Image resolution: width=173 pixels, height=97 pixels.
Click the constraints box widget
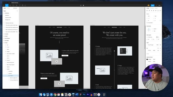(x=149, y=30)
